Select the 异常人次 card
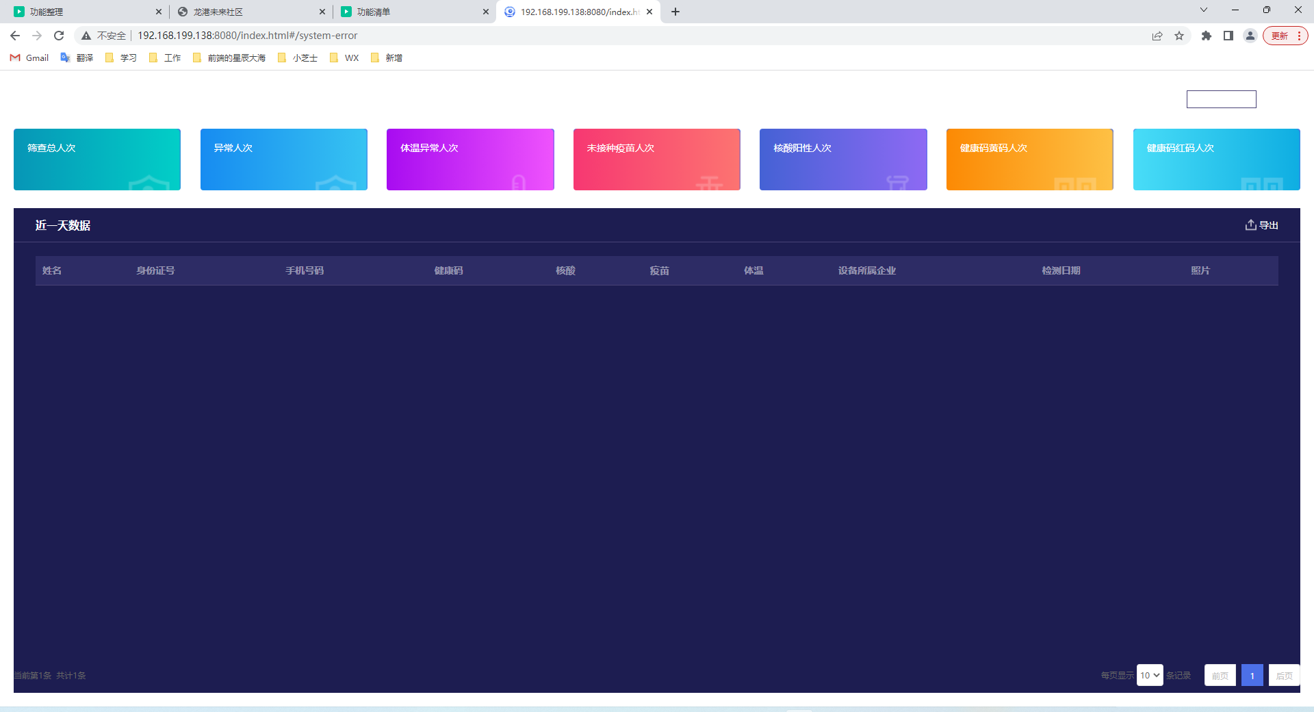 (284, 160)
